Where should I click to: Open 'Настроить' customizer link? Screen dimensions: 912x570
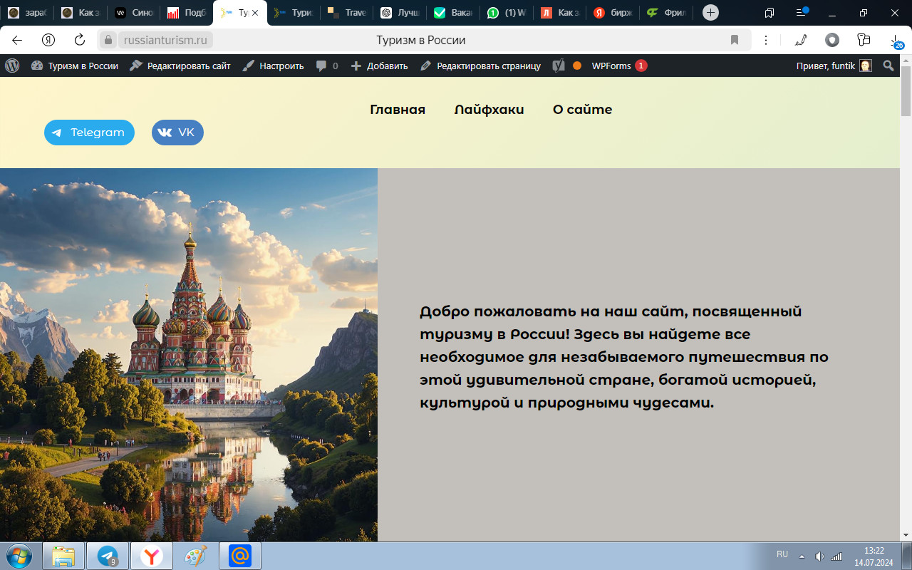273,66
